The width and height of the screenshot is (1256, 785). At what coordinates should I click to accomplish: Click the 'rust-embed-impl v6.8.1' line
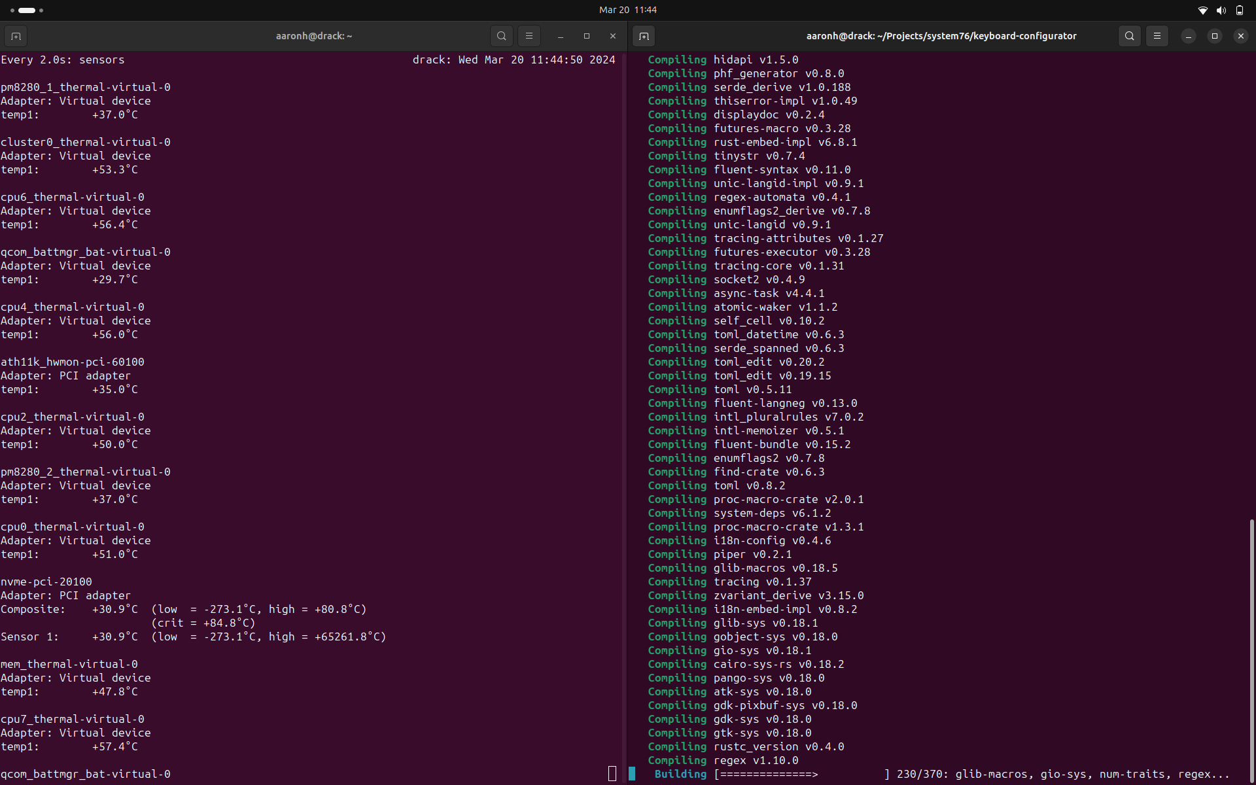coord(753,142)
